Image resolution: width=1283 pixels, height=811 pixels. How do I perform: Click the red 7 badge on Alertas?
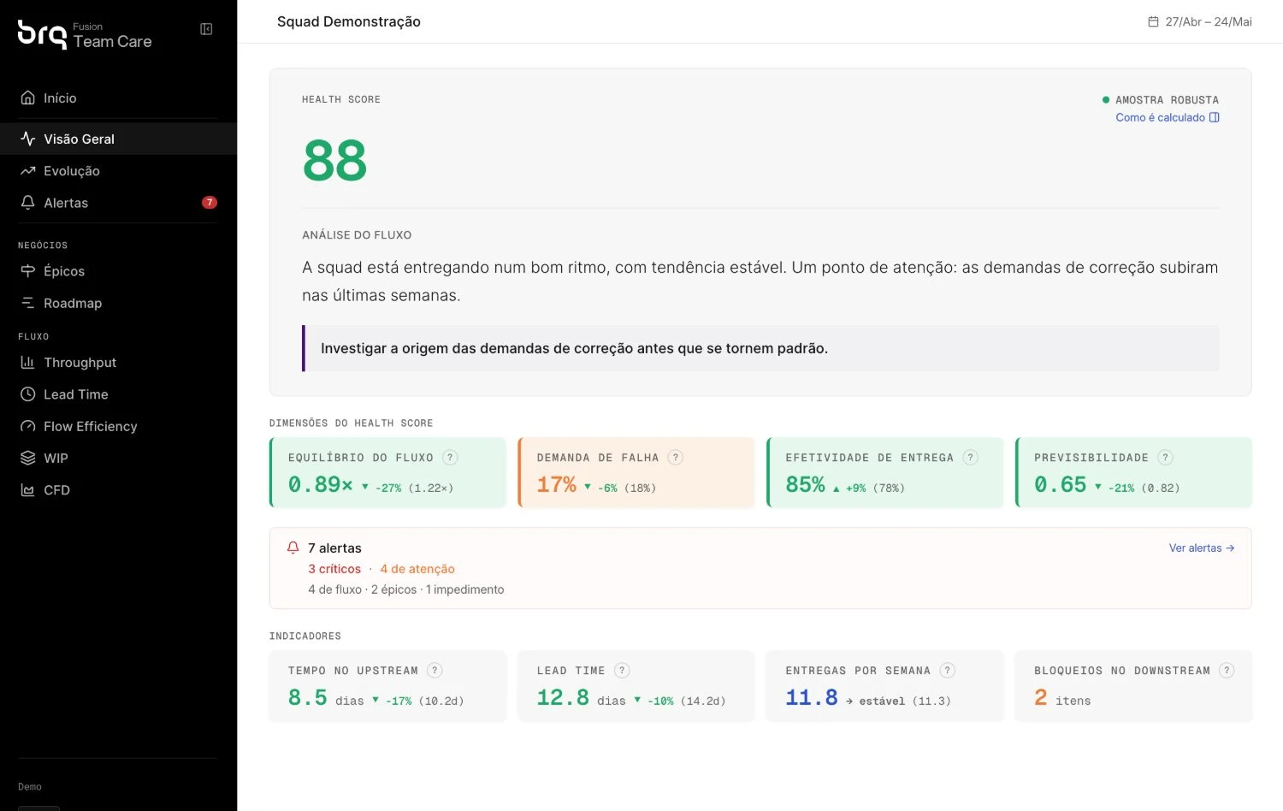click(x=210, y=203)
